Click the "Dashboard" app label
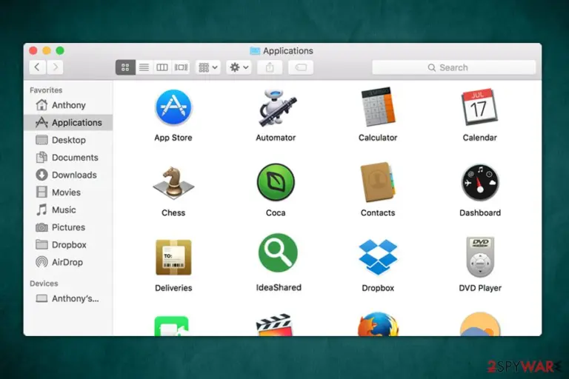 point(480,213)
